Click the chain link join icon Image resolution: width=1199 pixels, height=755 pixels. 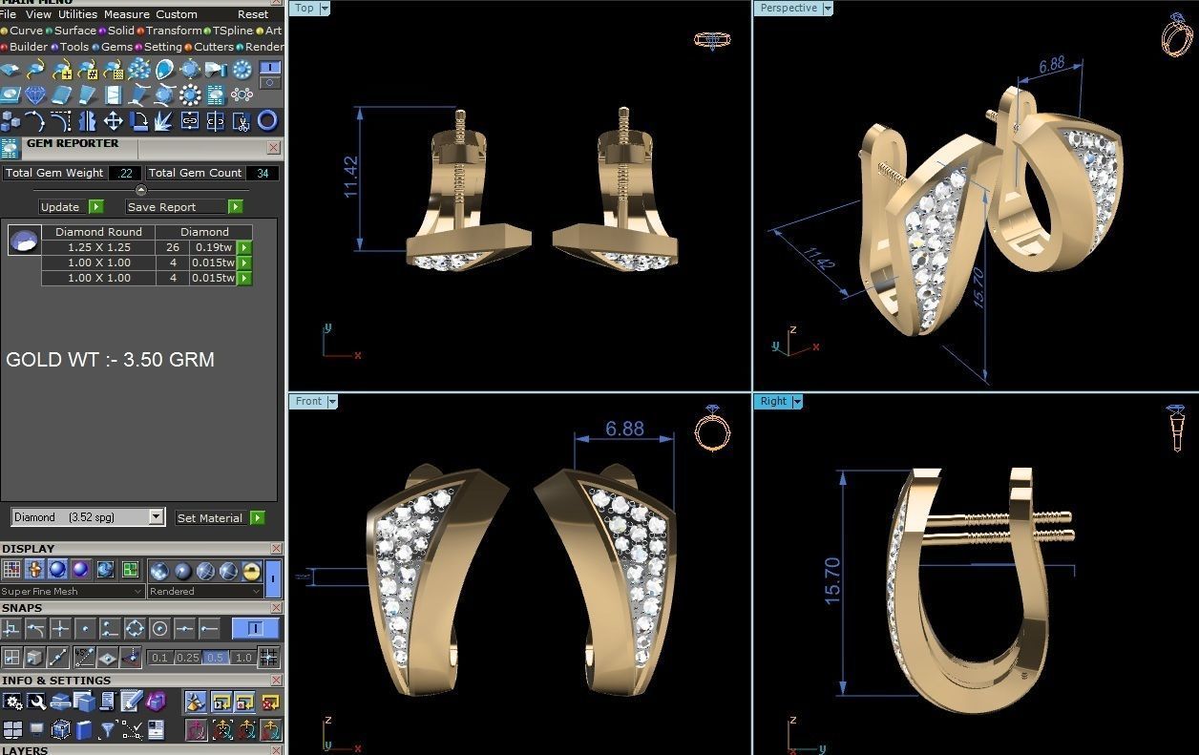click(190, 120)
